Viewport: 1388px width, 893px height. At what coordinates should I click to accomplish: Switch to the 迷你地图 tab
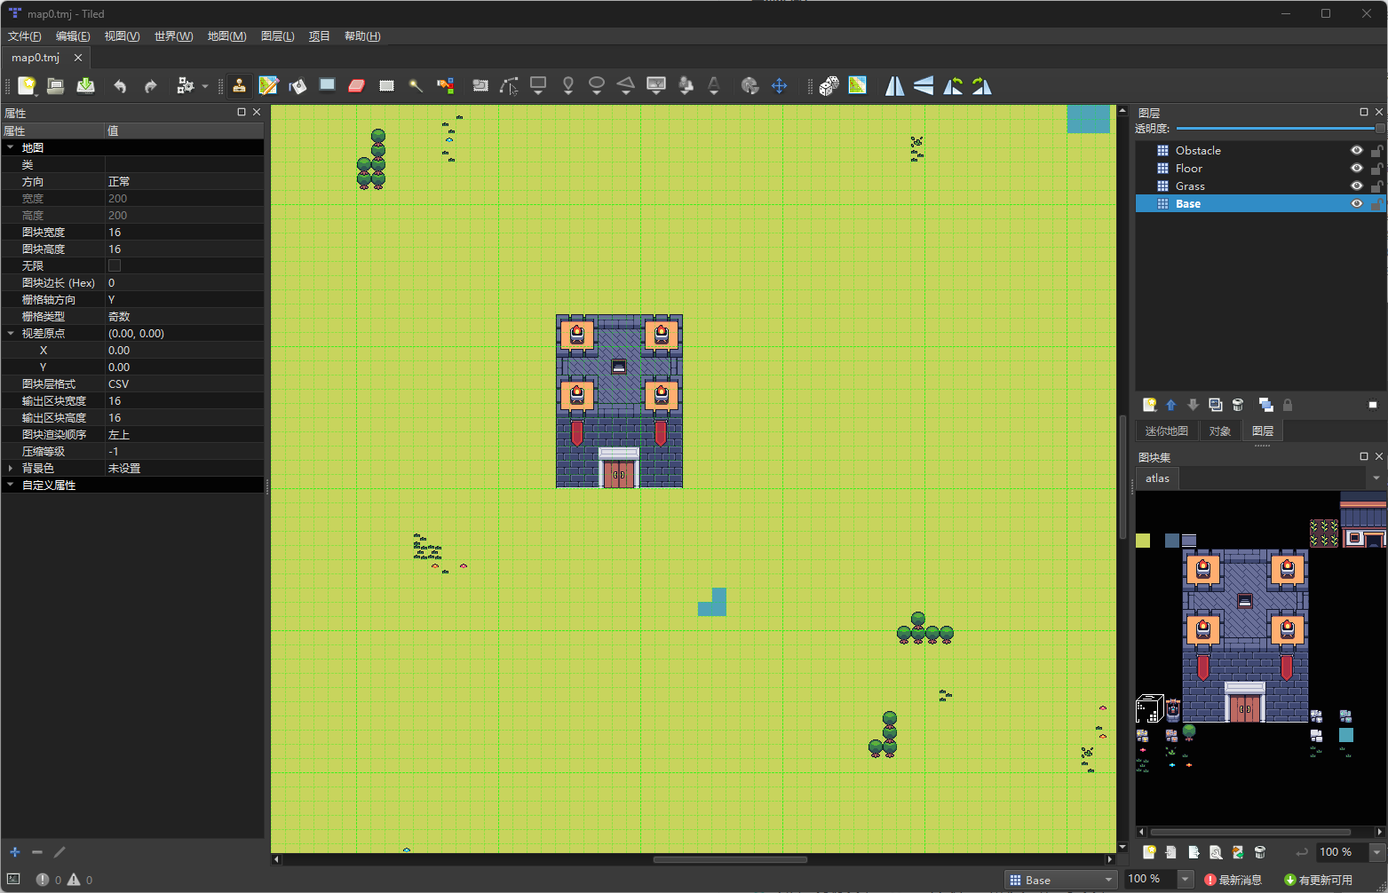tap(1166, 431)
